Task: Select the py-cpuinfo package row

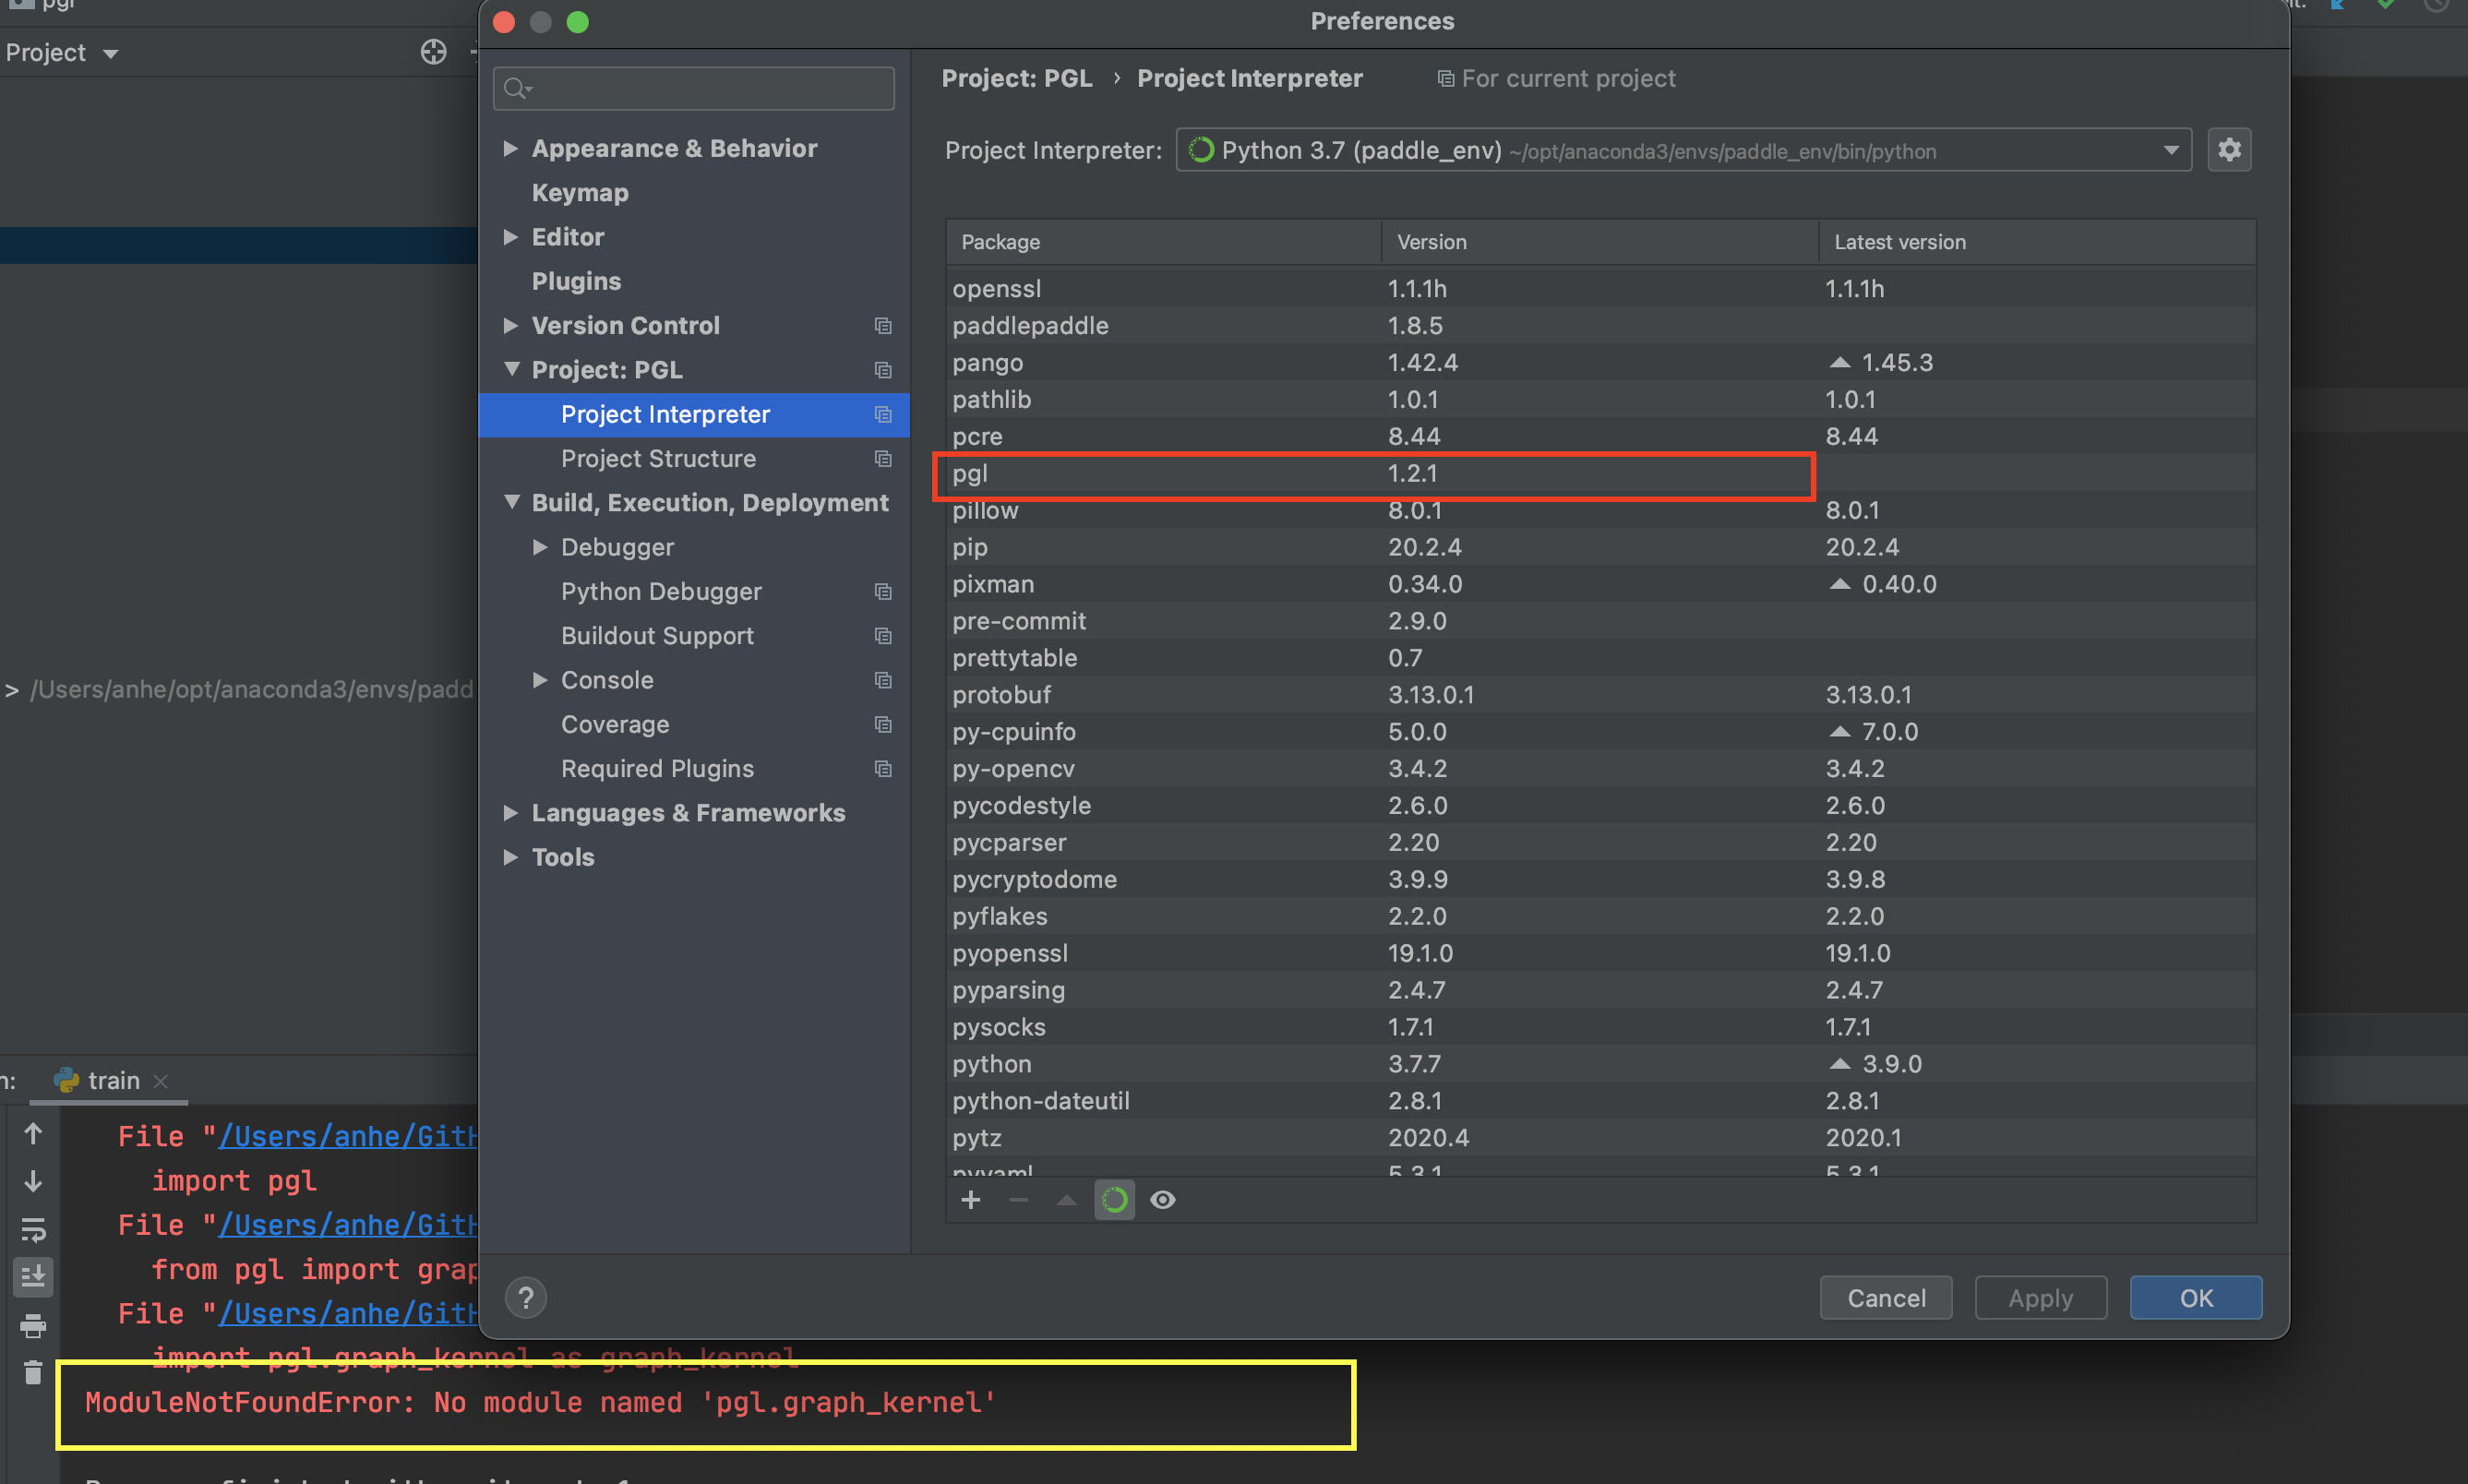Action: (x=1600, y=731)
